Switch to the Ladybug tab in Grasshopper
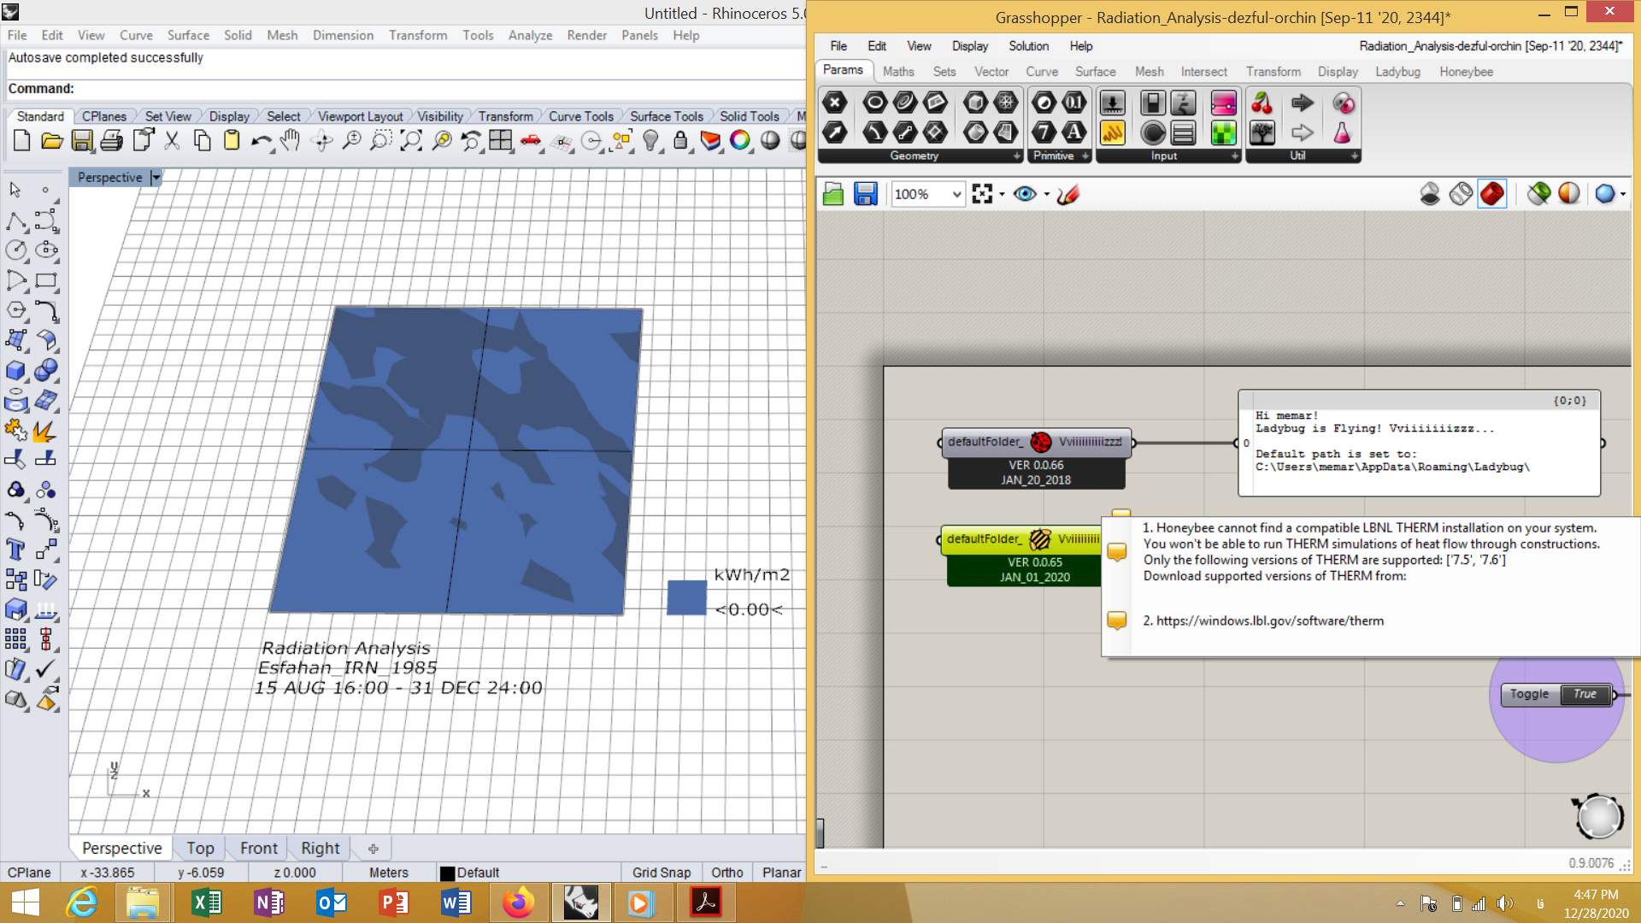Screen dimensions: 1641x923 pyautogui.click(x=1397, y=72)
